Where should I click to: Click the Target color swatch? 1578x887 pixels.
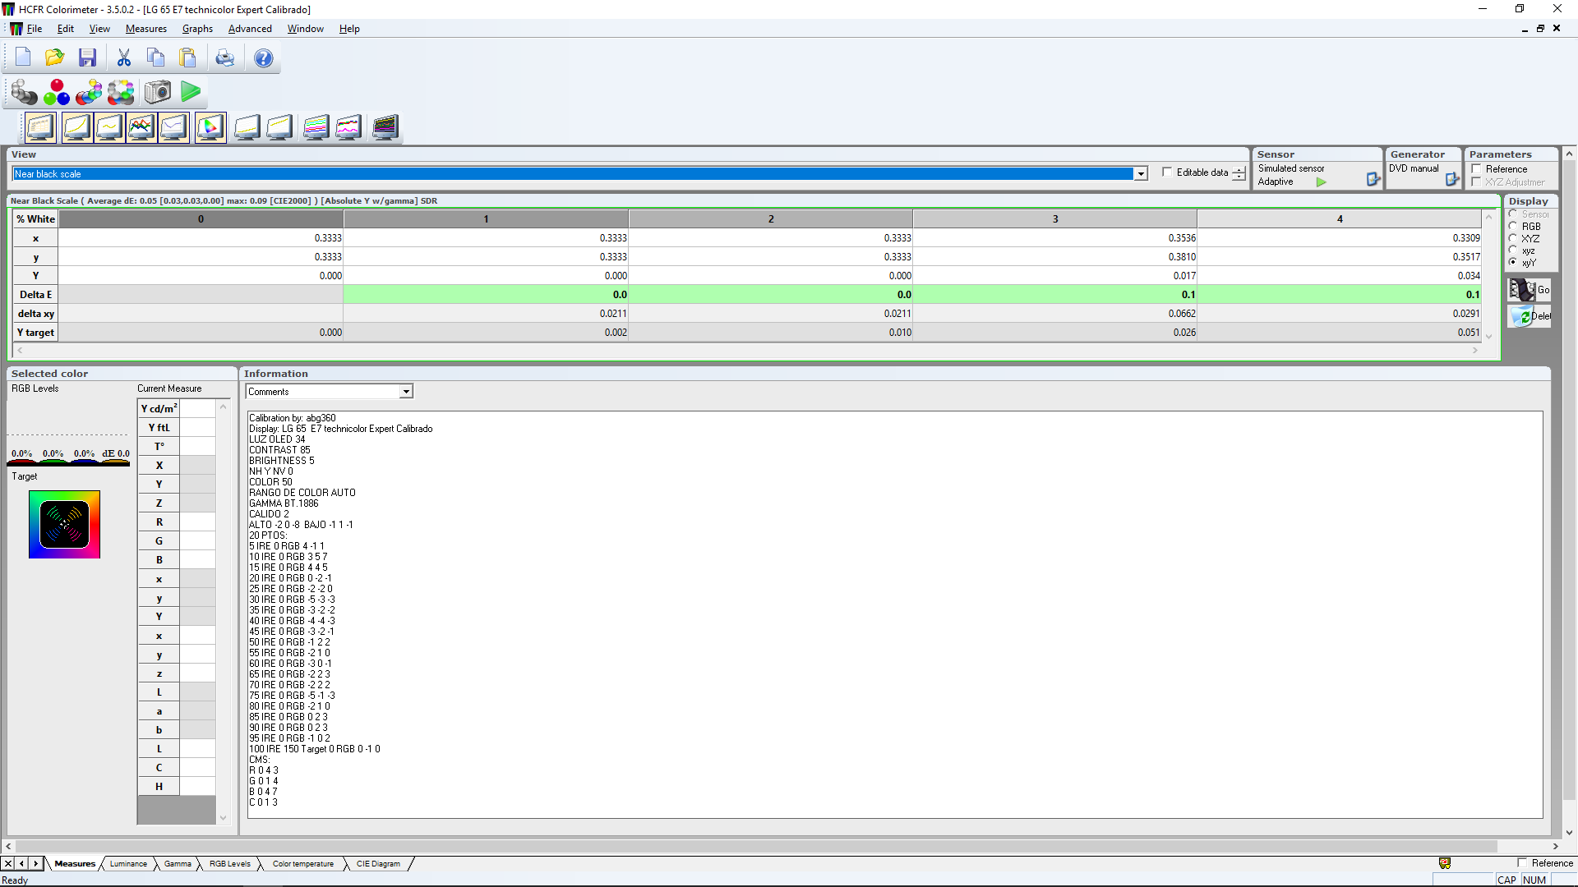click(64, 525)
